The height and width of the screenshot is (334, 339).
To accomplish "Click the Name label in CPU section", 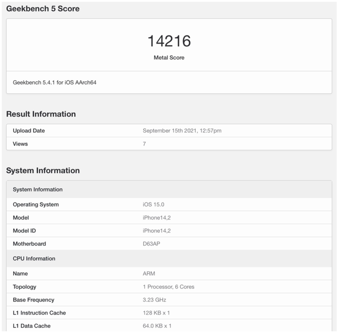I will point(20,274).
